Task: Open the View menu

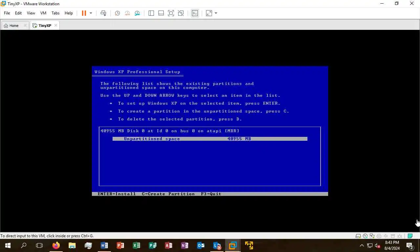Action: [31, 13]
